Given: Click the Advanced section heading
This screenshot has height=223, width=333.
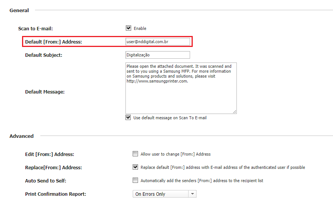Looking at the screenshot, I should 22,136.
